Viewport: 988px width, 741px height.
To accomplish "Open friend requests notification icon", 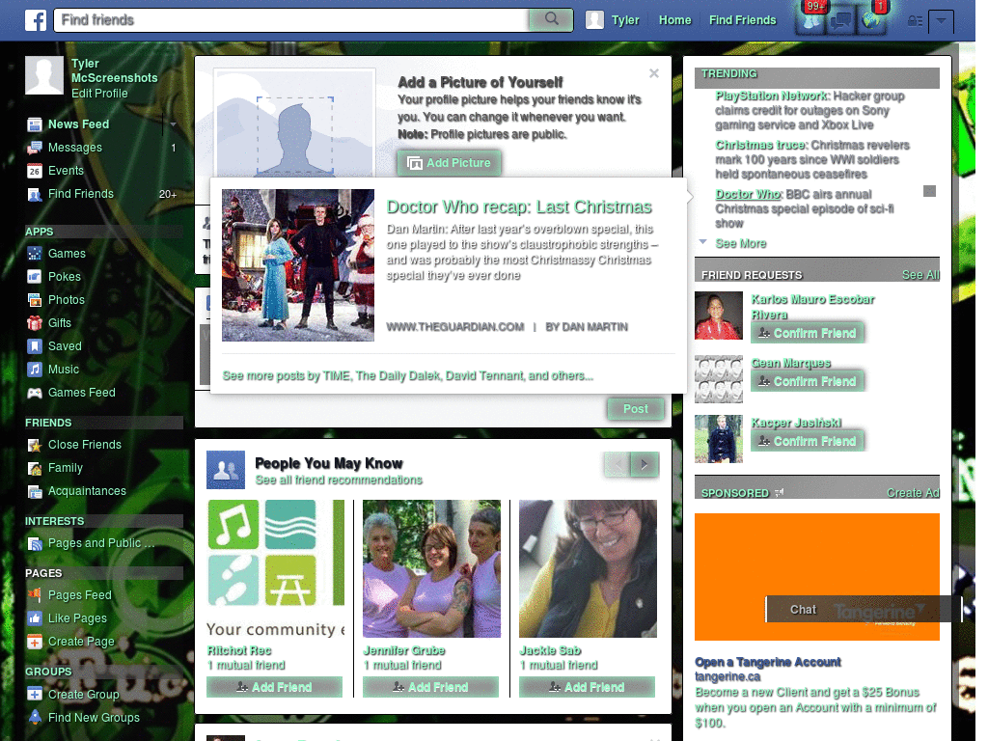I will 811,21.
